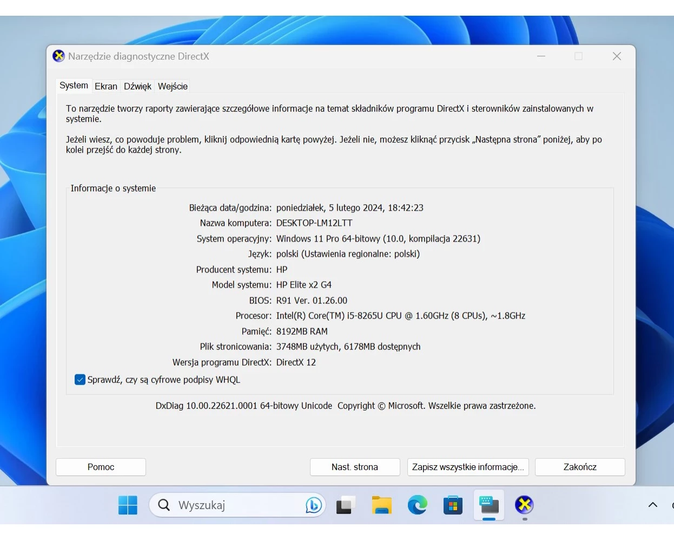Viewport: 674px width, 540px height.
Task: Click the search magnifier icon in taskbar
Action: (164, 505)
